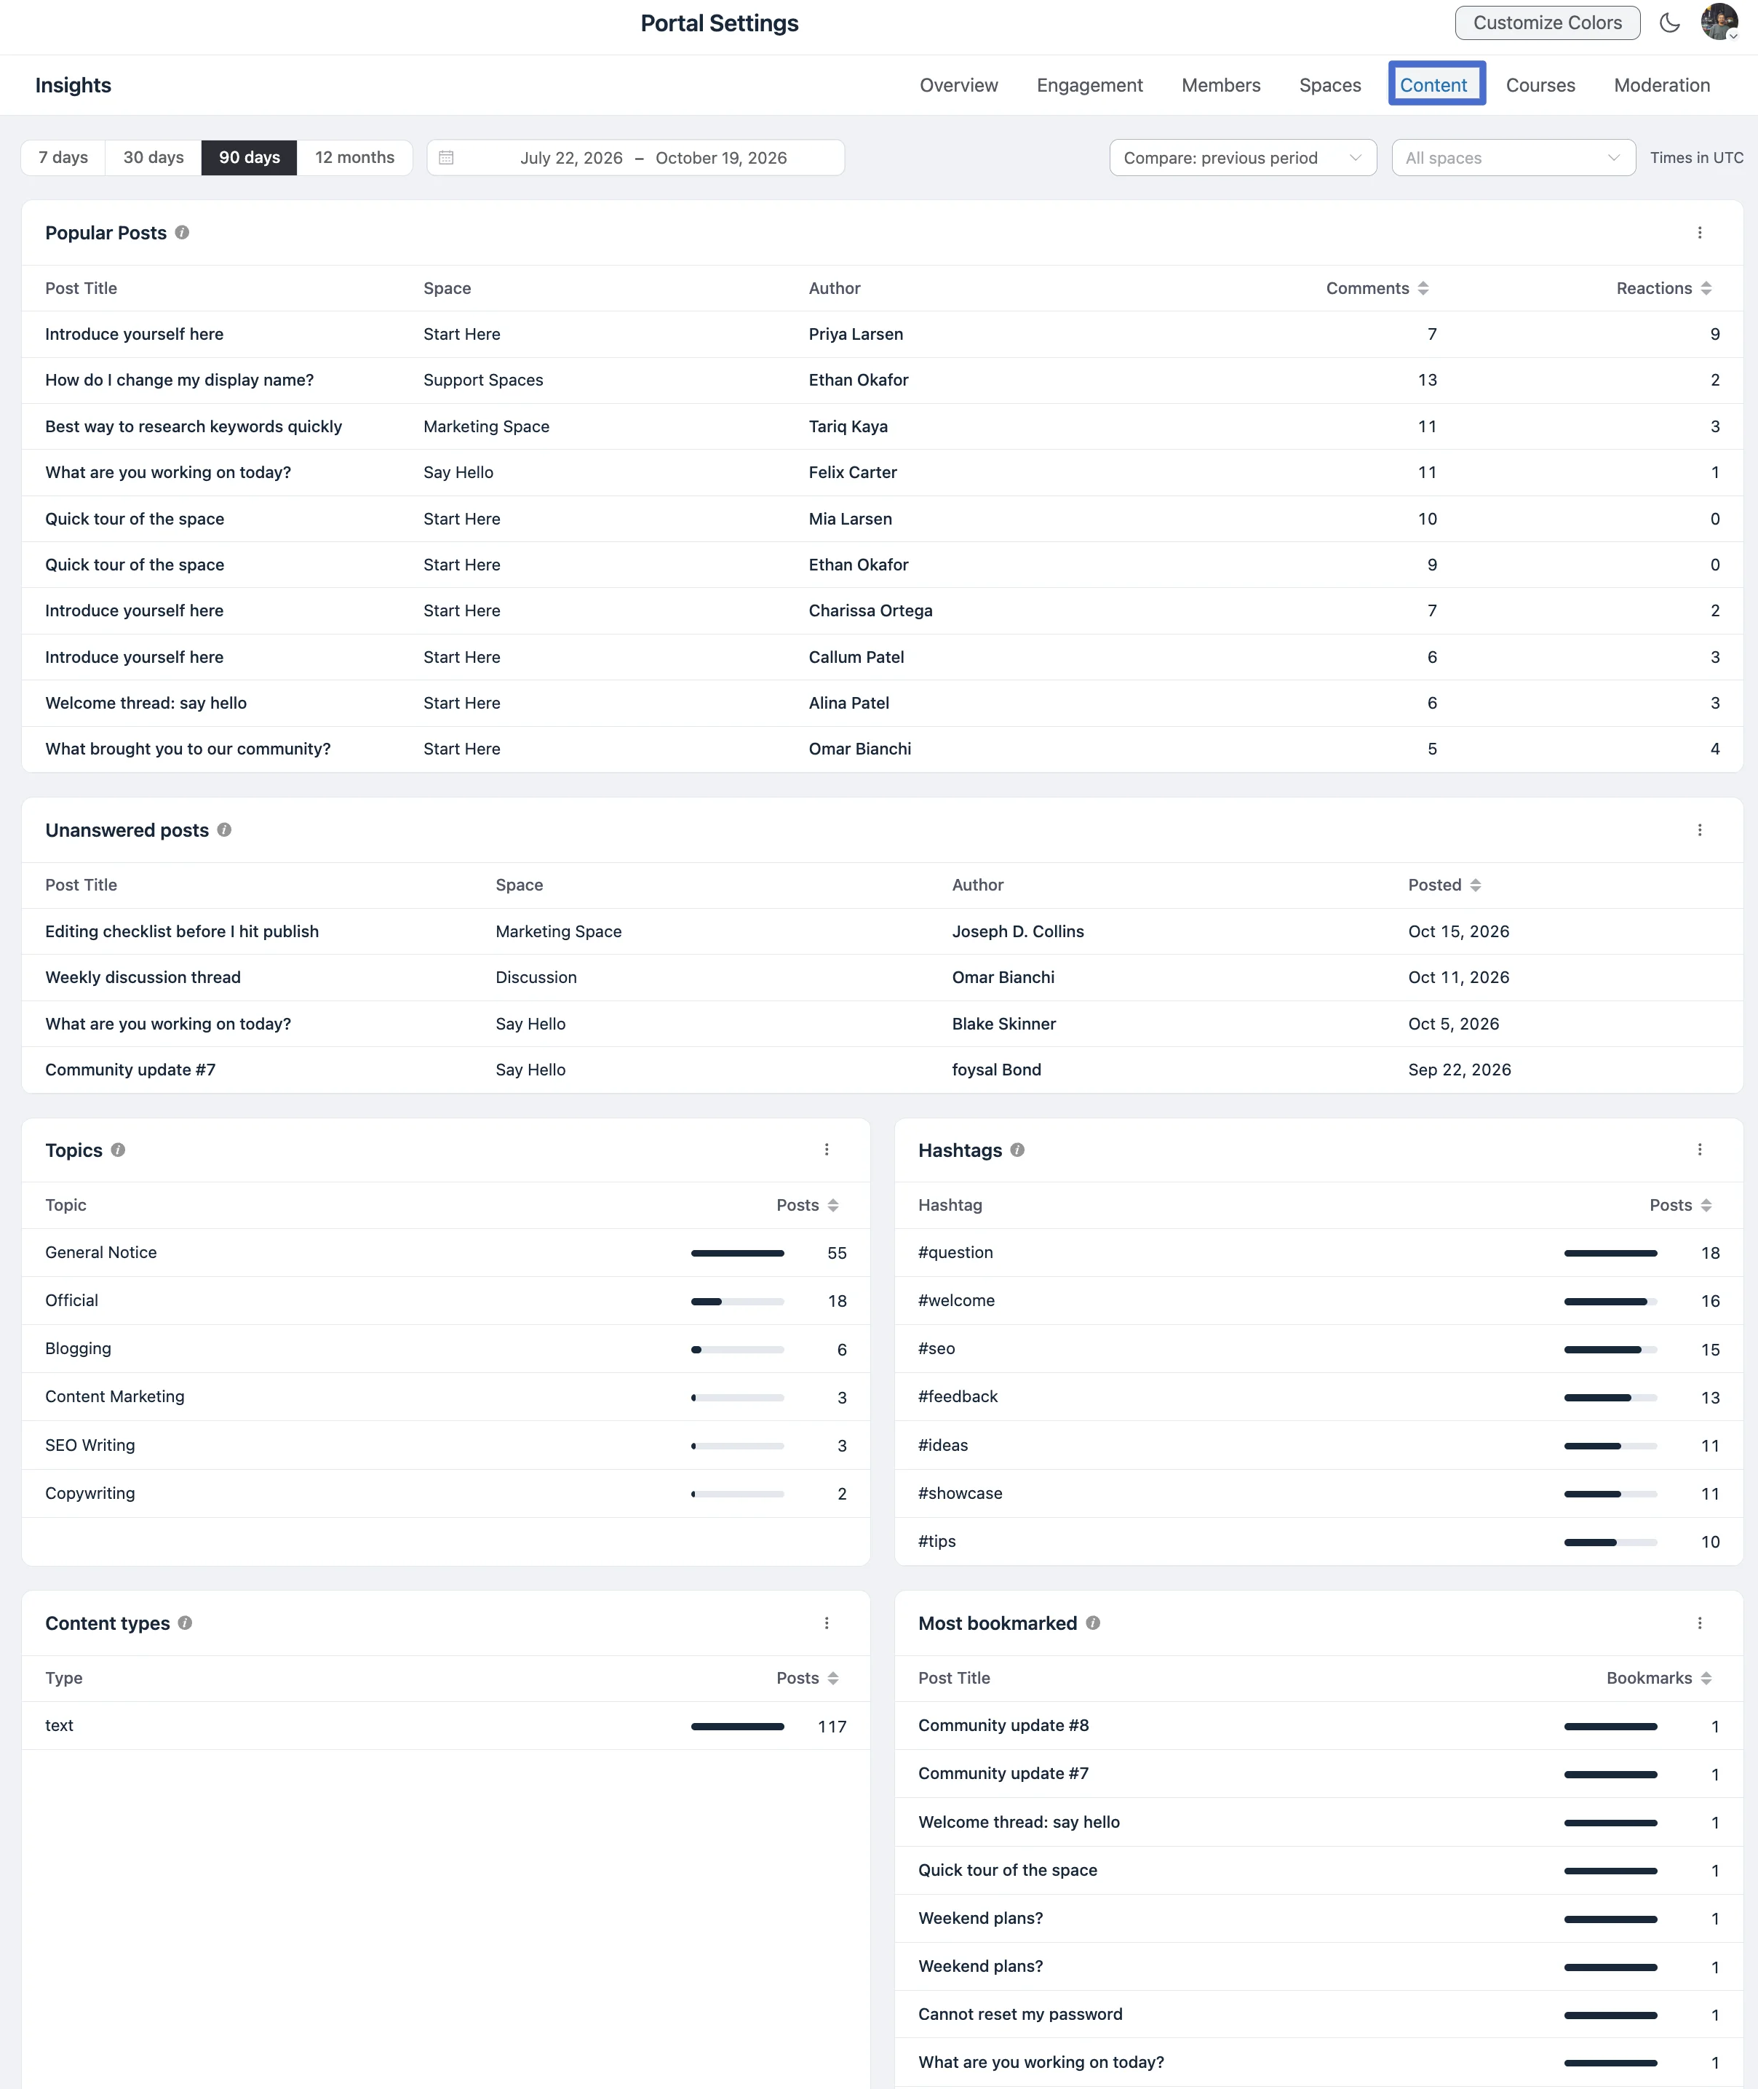Switch to the Members tab
This screenshot has height=2089, width=1758.
pos(1221,84)
